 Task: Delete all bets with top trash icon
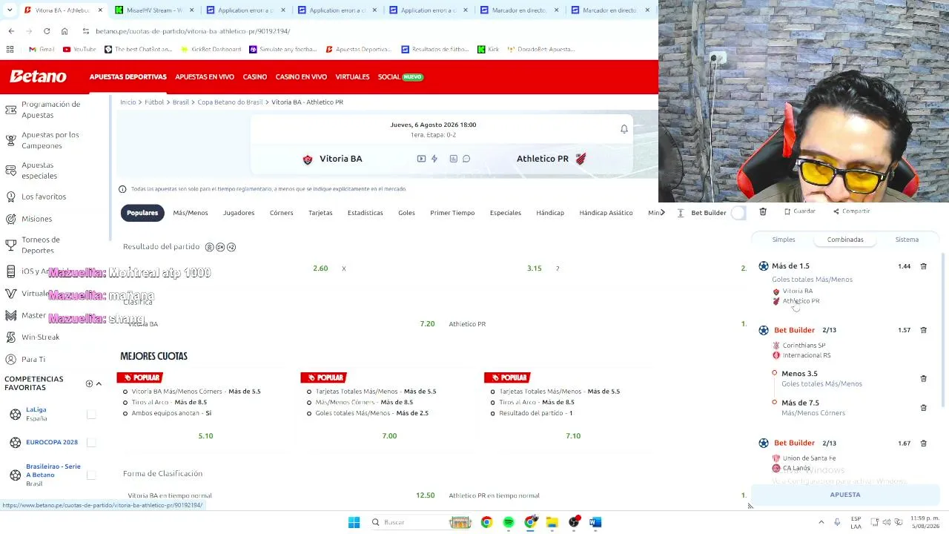tap(763, 212)
